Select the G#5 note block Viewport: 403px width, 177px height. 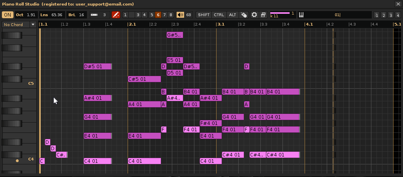tap(175, 35)
